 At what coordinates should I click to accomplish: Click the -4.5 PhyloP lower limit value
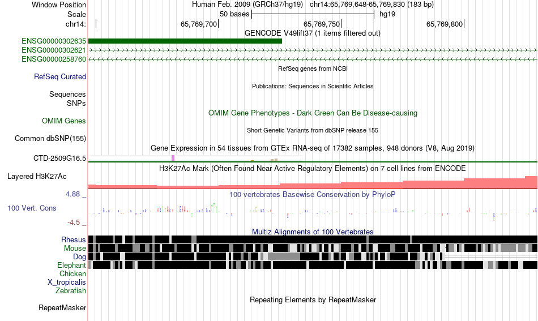(74, 222)
